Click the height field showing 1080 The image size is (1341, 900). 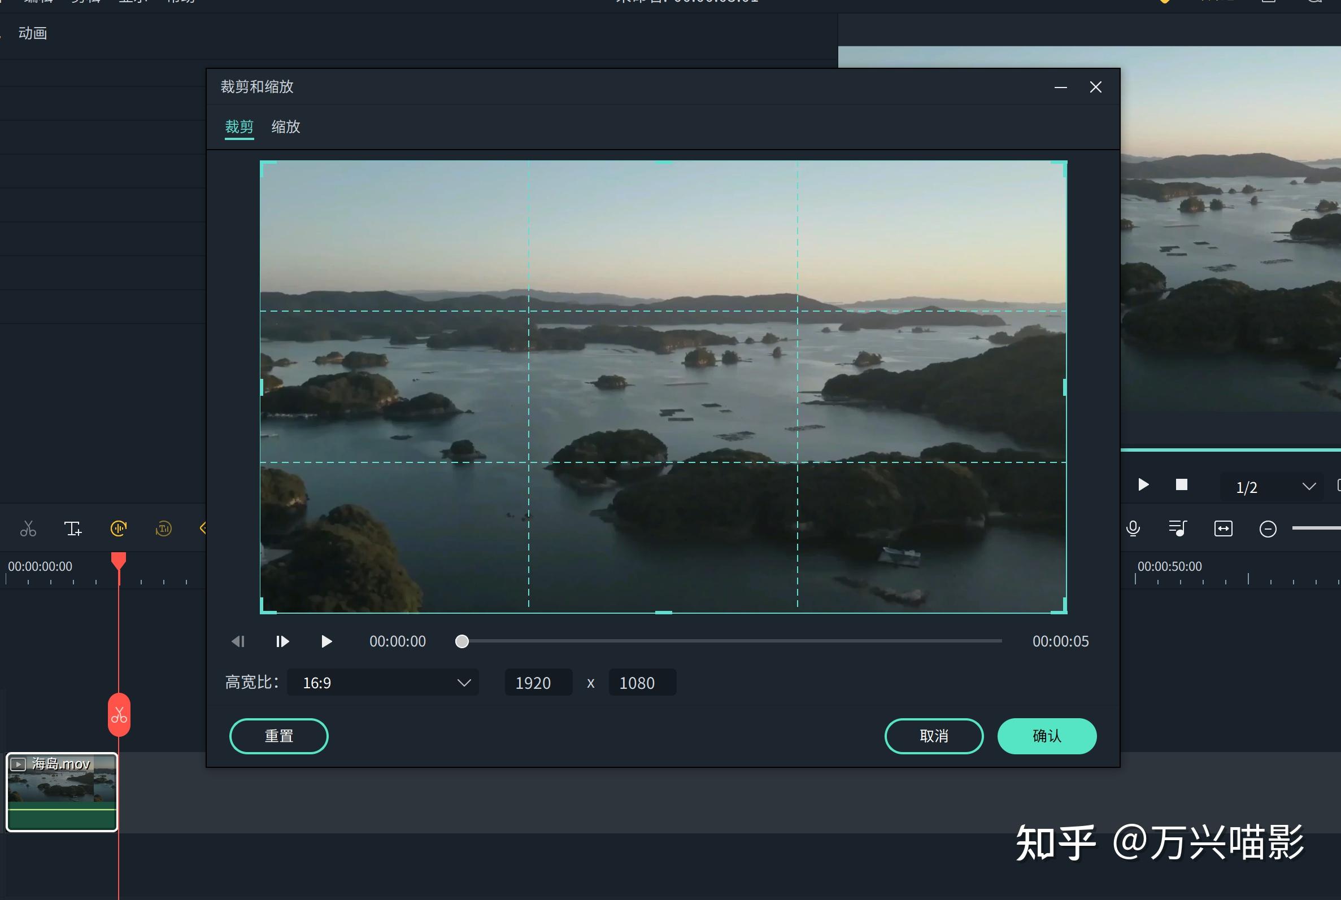642,683
